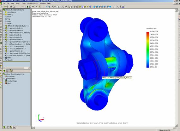Screen dimensions: 180x131
Task: Open the Window menu
Action: [x=43, y=3]
